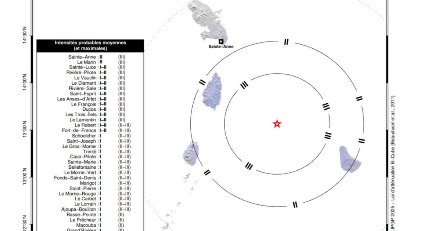Click the 13°00'N latitude axis label
The image size is (441, 231).
point(25,177)
